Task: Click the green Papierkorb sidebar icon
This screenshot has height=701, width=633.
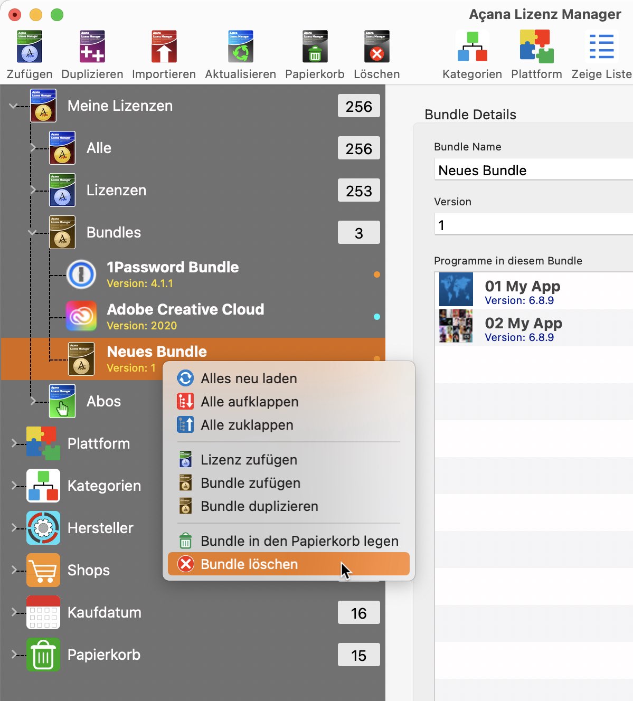Action: 43,655
